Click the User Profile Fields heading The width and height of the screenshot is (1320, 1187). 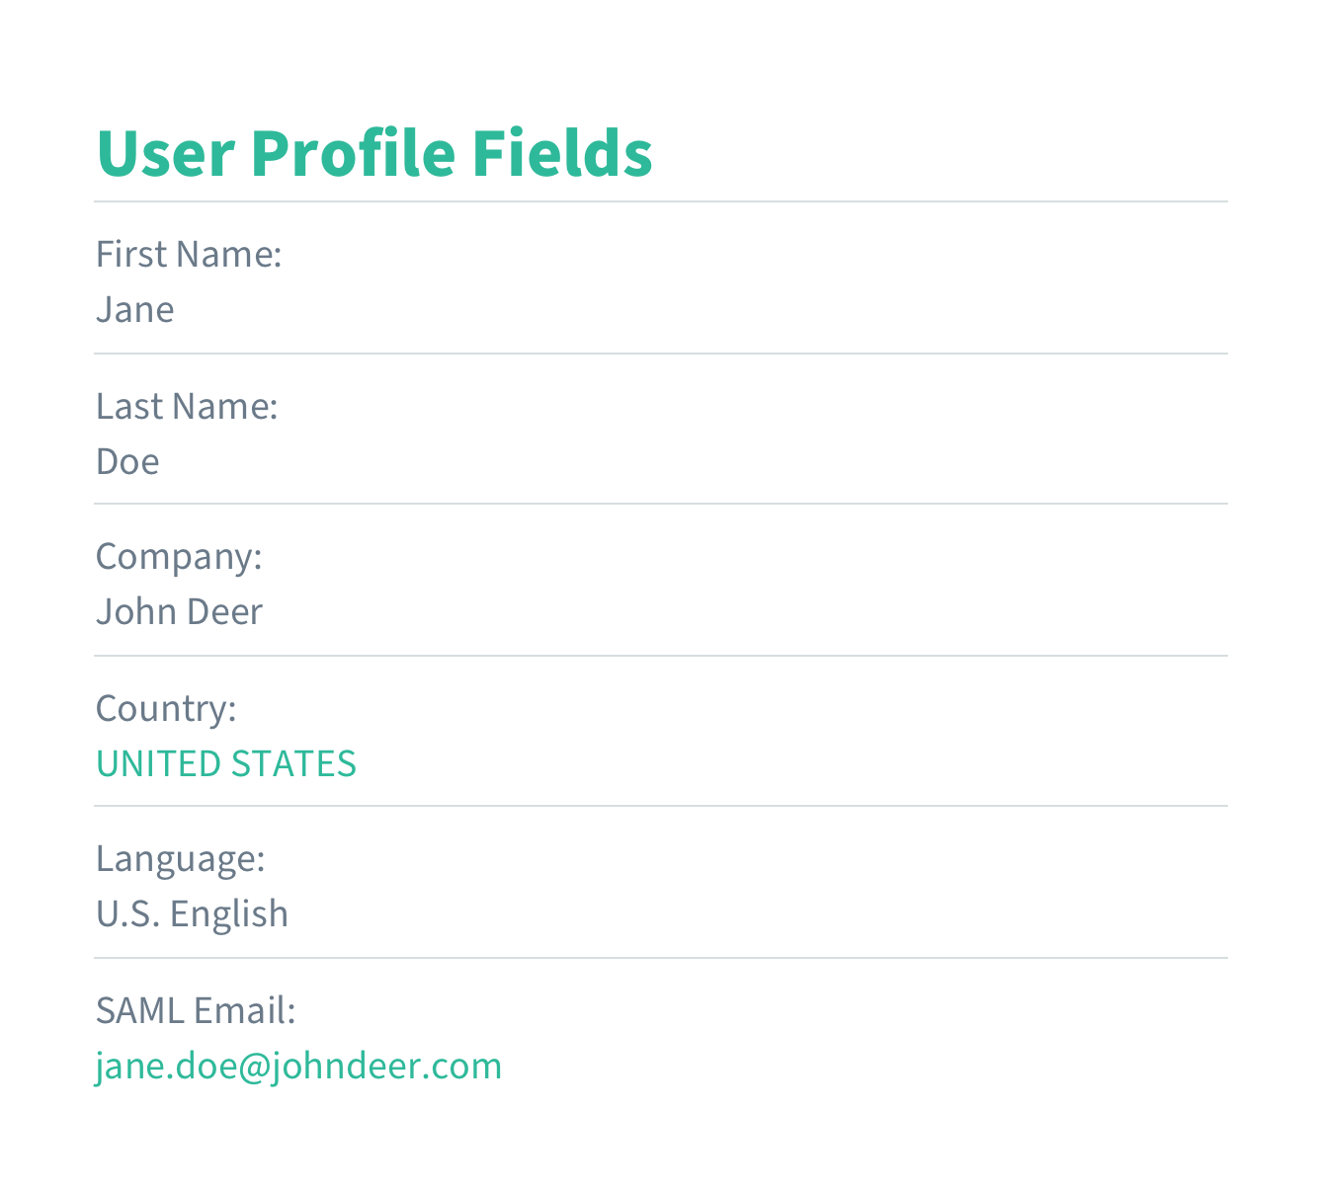pos(374,153)
